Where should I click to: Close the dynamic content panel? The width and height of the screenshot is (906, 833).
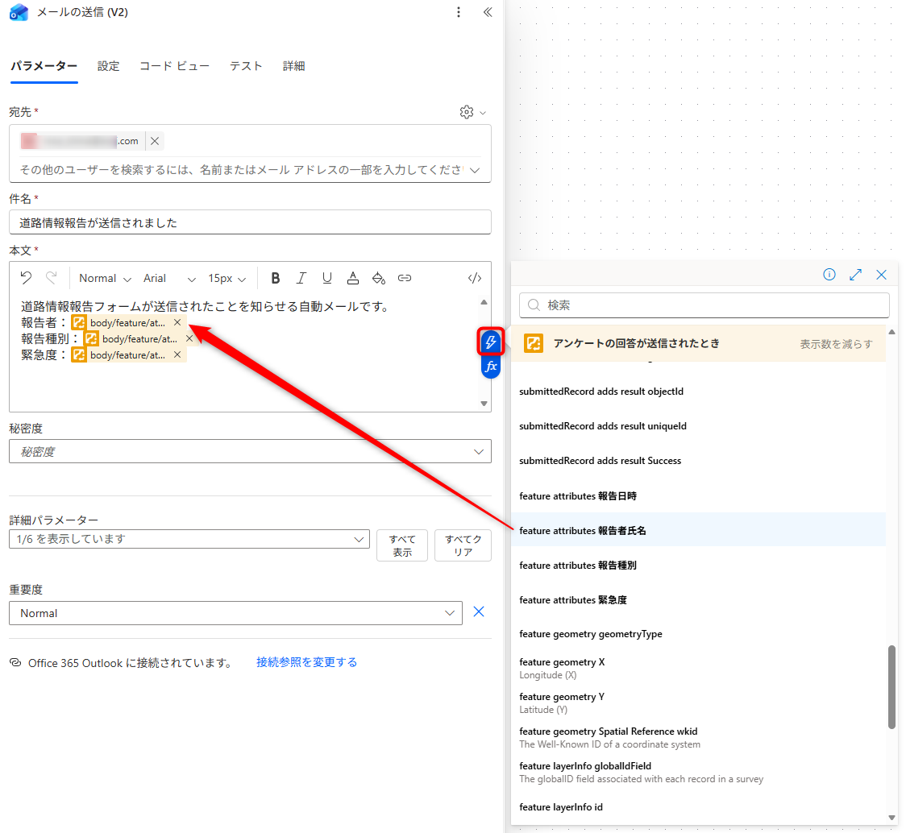[881, 275]
